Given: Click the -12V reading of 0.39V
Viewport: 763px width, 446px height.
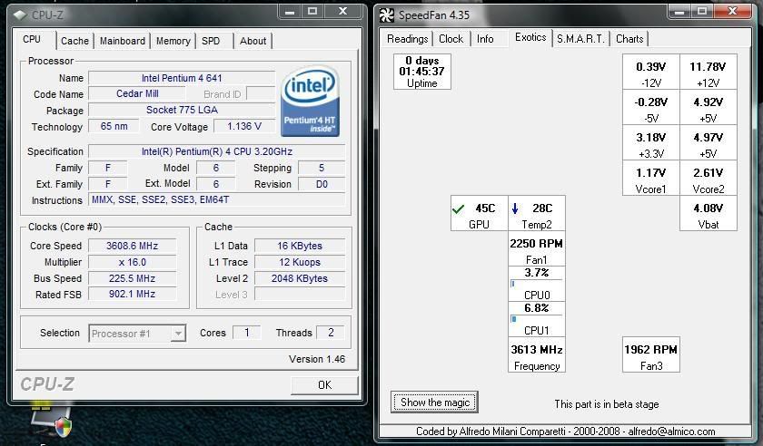Looking at the screenshot, I should (651, 72).
